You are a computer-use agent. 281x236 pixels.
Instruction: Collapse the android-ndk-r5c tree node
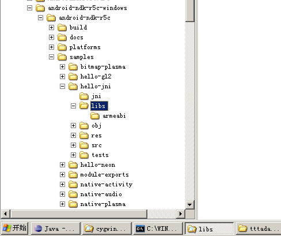pos(40,18)
